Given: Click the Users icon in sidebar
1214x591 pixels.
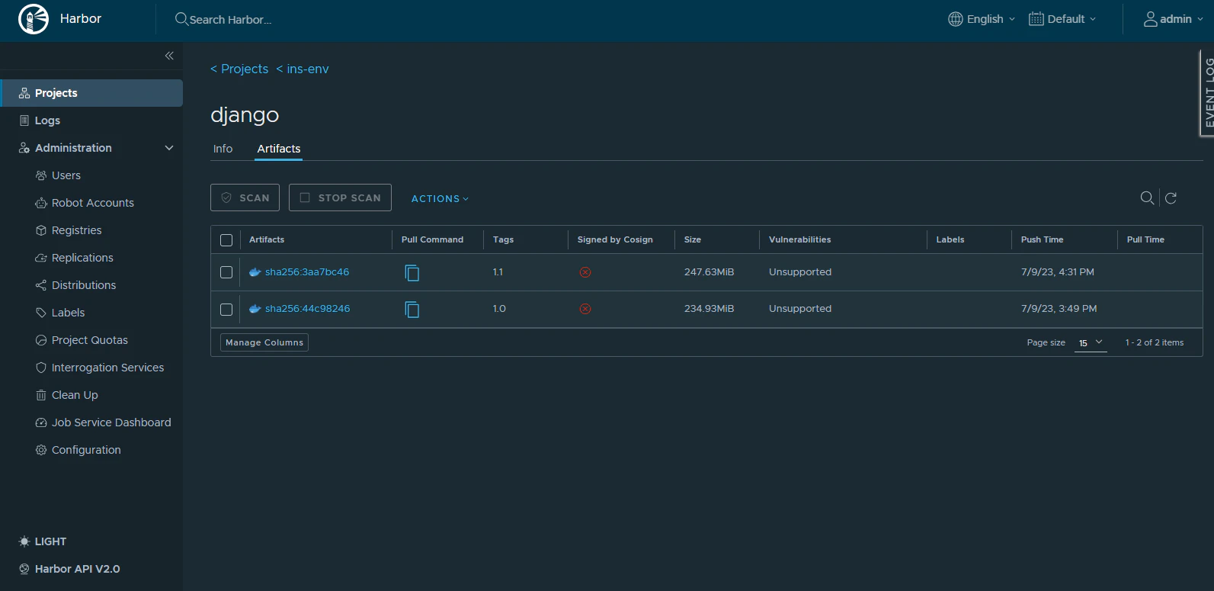Looking at the screenshot, I should pos(41,175).
